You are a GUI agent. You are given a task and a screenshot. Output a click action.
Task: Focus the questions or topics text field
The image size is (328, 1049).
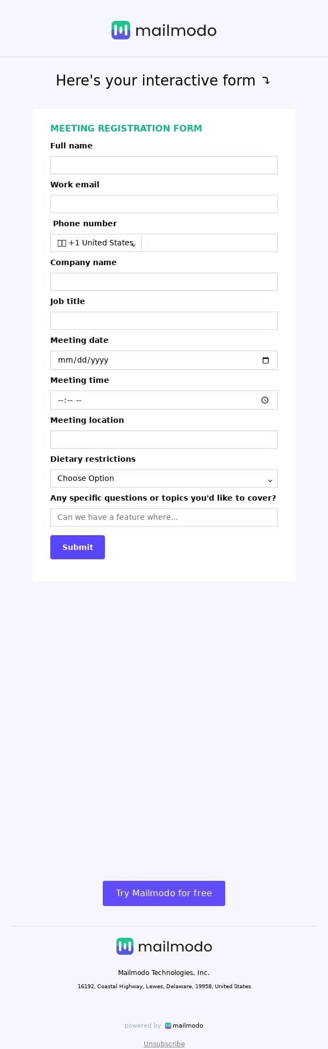164,518
